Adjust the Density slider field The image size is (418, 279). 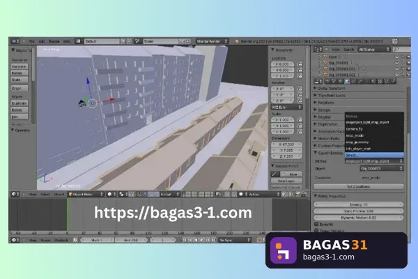pyautogui.click(x=358, y=204)
